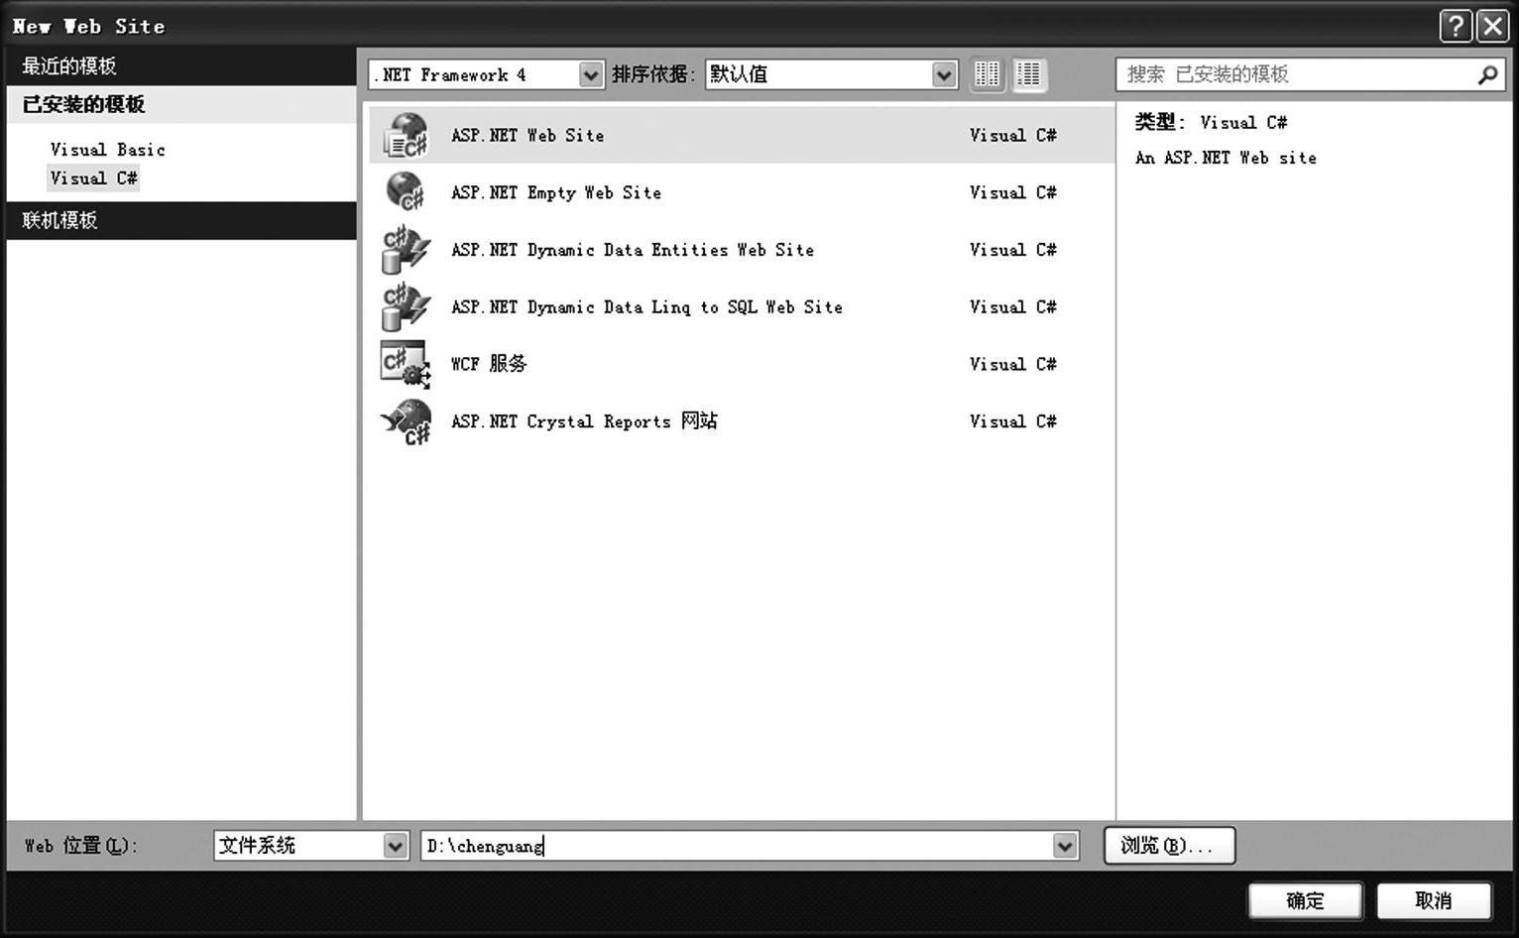Open the .NET Framework 4 version dropdown

(x=591, y=74)
